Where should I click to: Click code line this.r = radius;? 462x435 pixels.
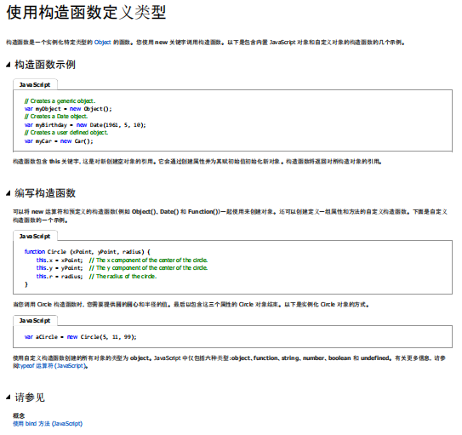tap(60, 277)
